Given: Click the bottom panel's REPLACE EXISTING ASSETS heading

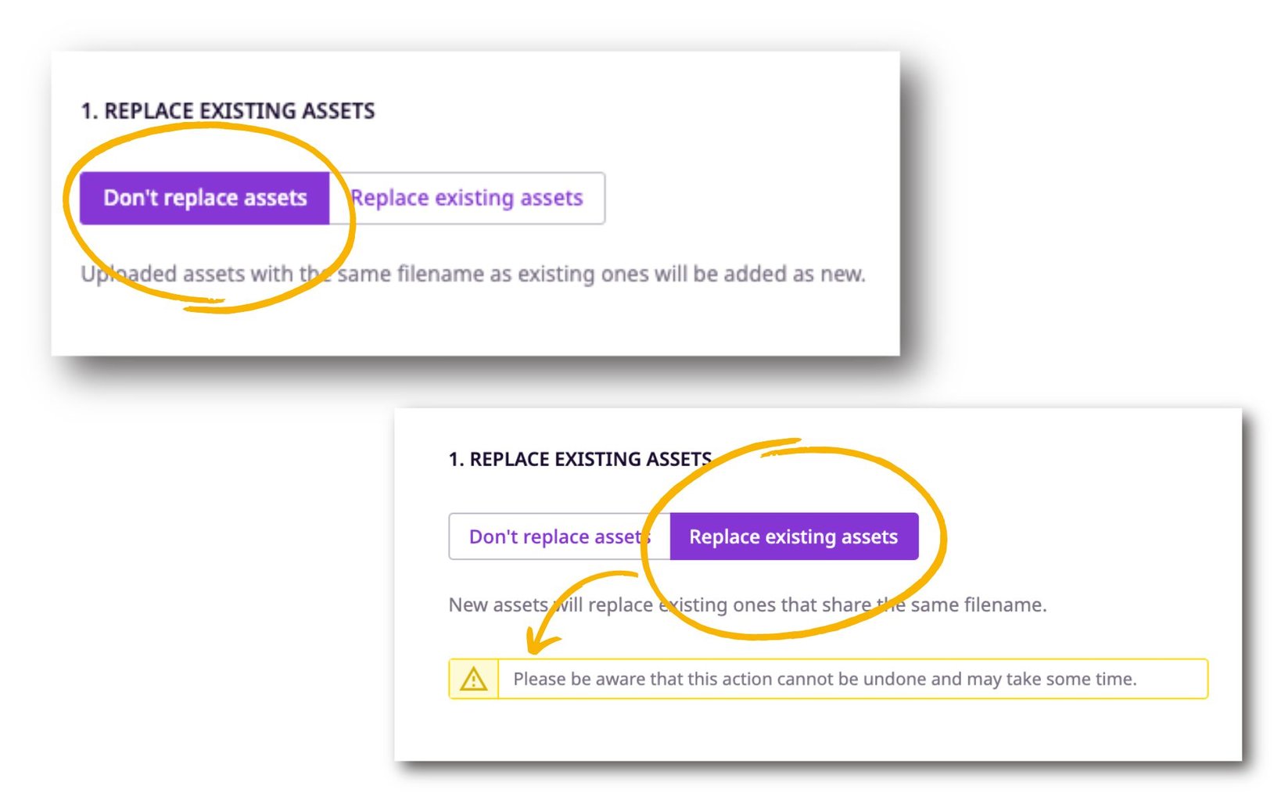Looking at the screenshot, I should coord(579,459).
